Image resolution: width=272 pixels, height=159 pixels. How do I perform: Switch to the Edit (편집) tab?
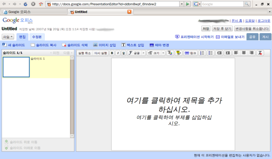(22, 37)
